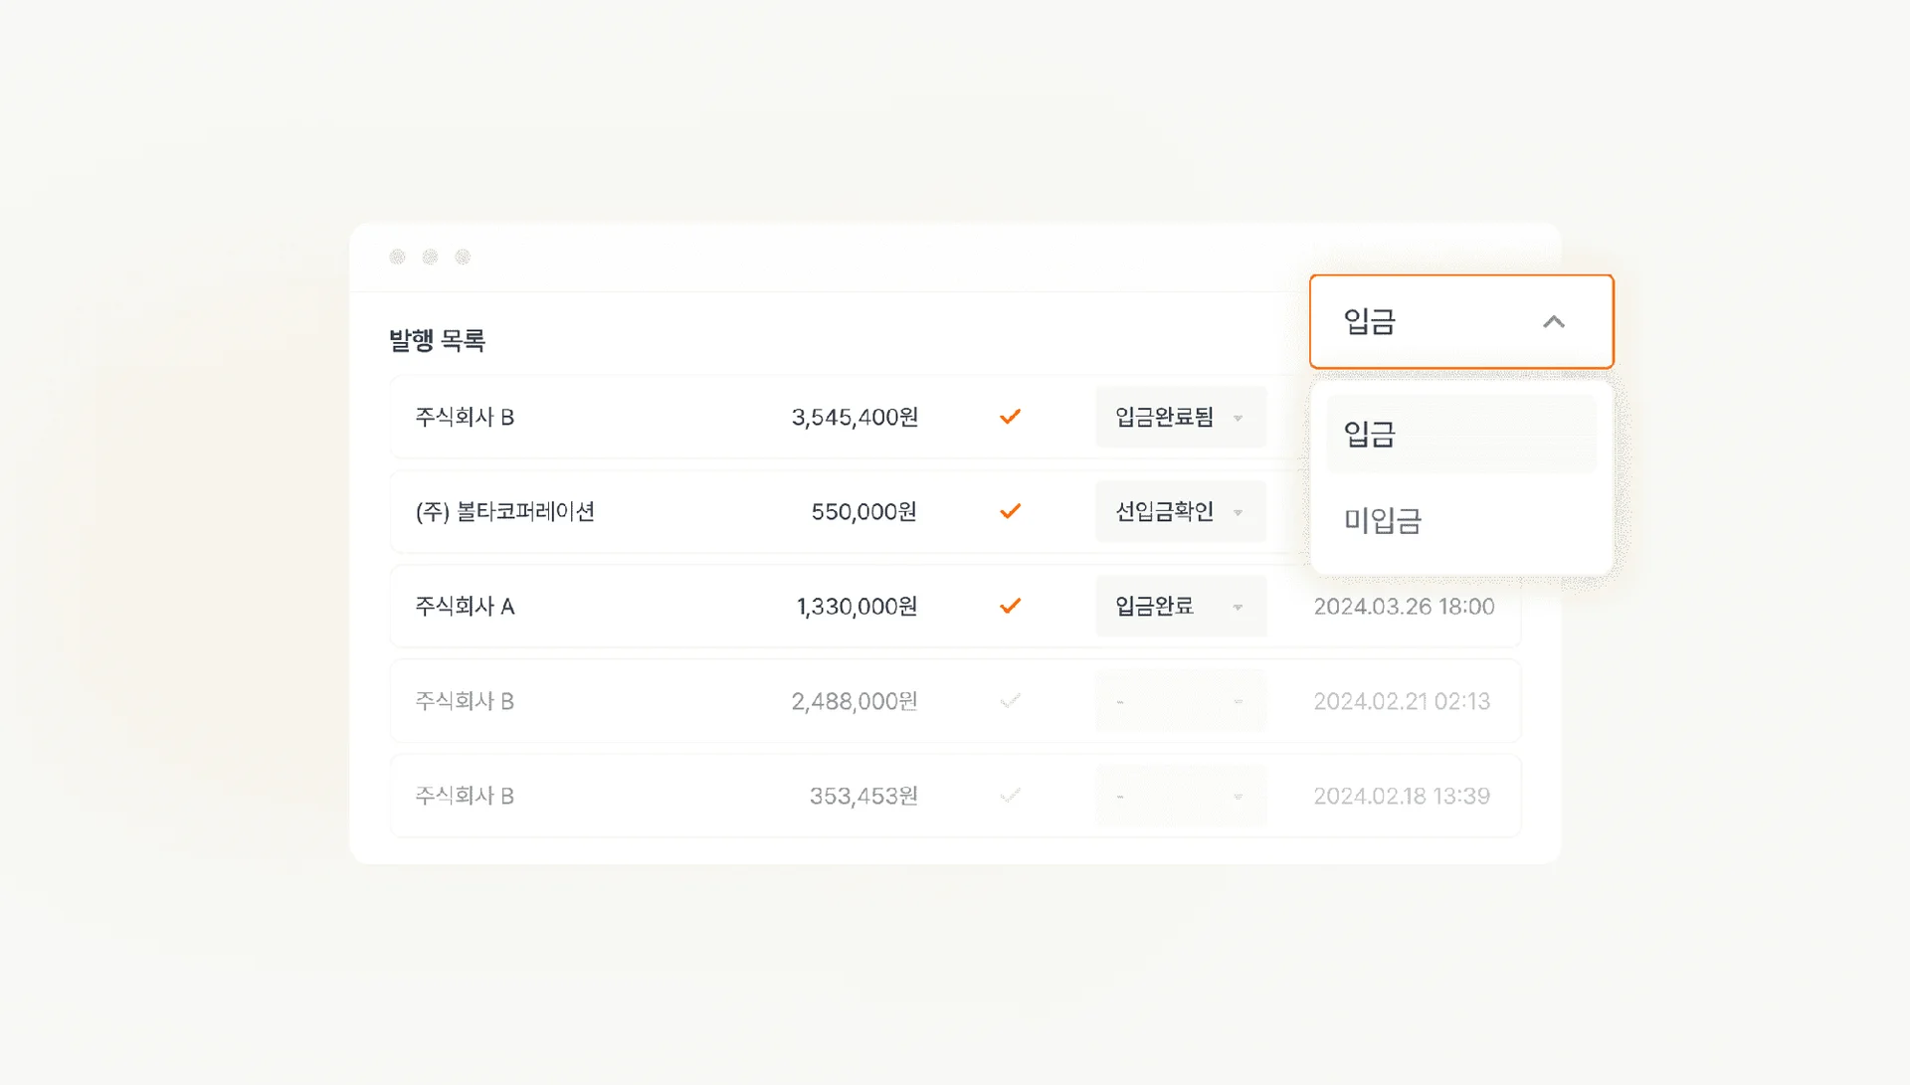Select 입금 from the filter options
Image resolution: width=1910 pixels, height=1085 pixels.
tap(1460, 435)
